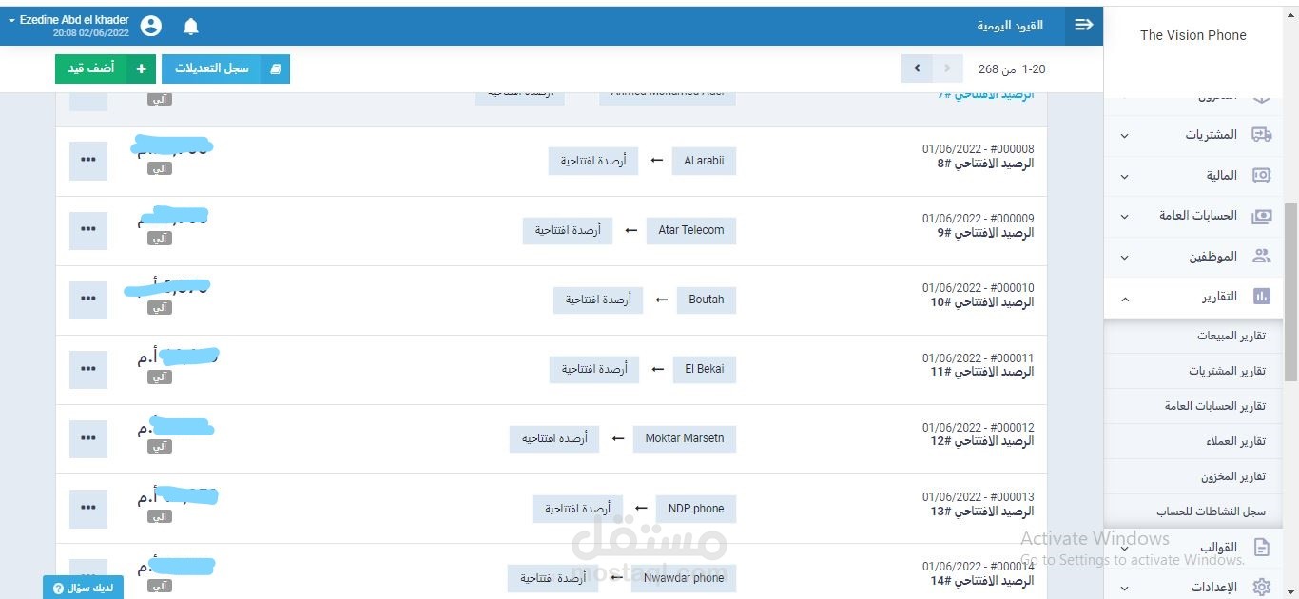The image size is (1299, 599).
Task: Open تقارير المخزون inventory reports
Action: click(x=1193, y=476)
